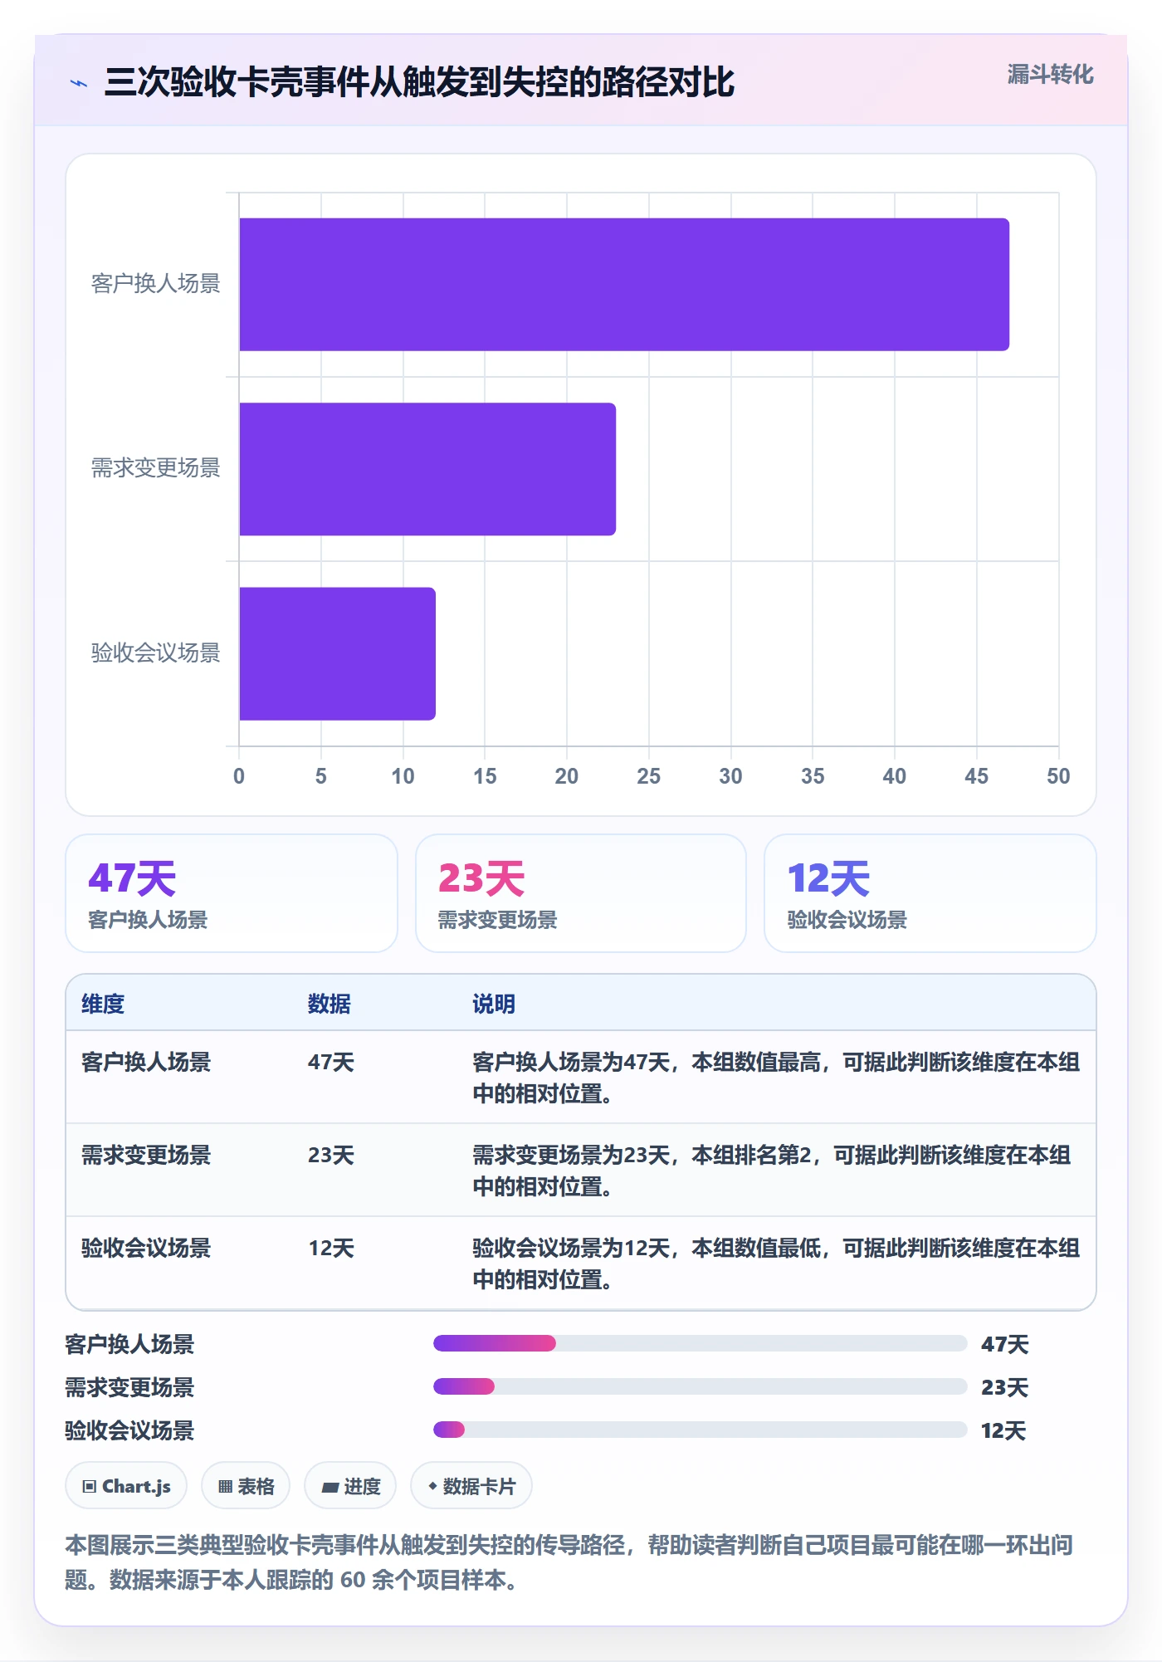Click the description mentioning 本组数值最高
Viewport: 1162px width, 1662px height.
coord(776,1078)
